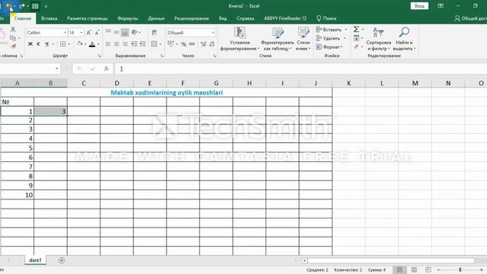The width and height of the screenshot is (487, 274).
Task: Click the Fill down-arrow icon in Editing
Action: pos(356,38)
